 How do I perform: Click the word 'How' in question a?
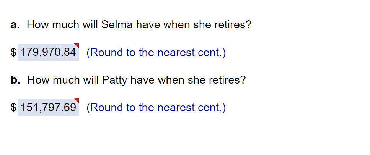coord(36,25)
